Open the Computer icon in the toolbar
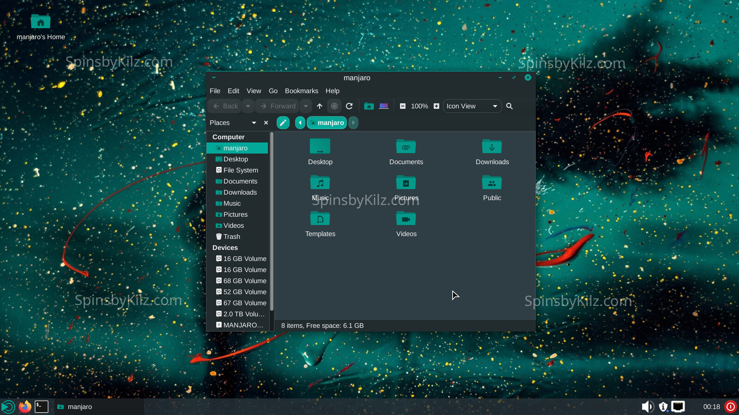 pyautogui.click(x=384, y=106)
